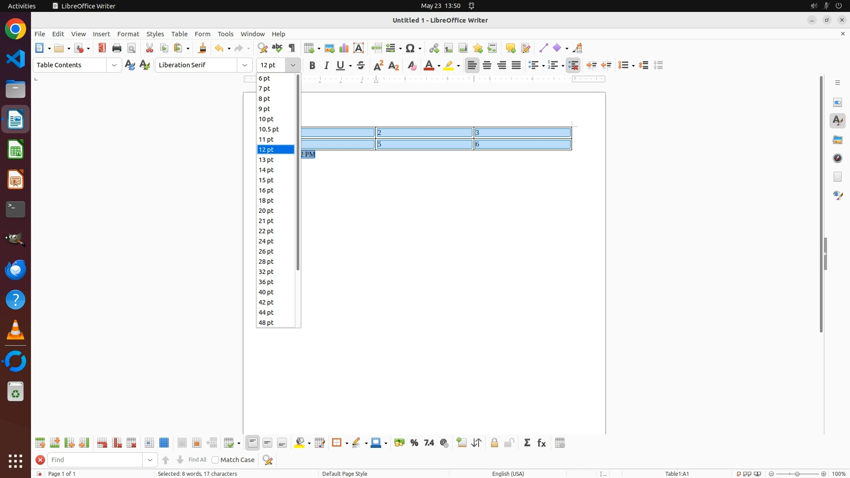This screenshot has width=850, height=478.
Task: Open the paragraph style dropdown arrow
Action: 114,65
